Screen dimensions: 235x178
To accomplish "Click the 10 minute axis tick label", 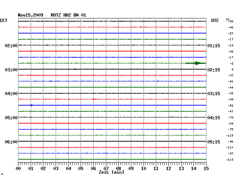I will click(144, 168).
